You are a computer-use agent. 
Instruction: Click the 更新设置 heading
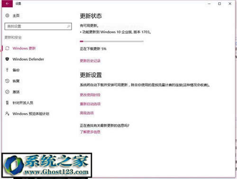[x=91, y=75]
